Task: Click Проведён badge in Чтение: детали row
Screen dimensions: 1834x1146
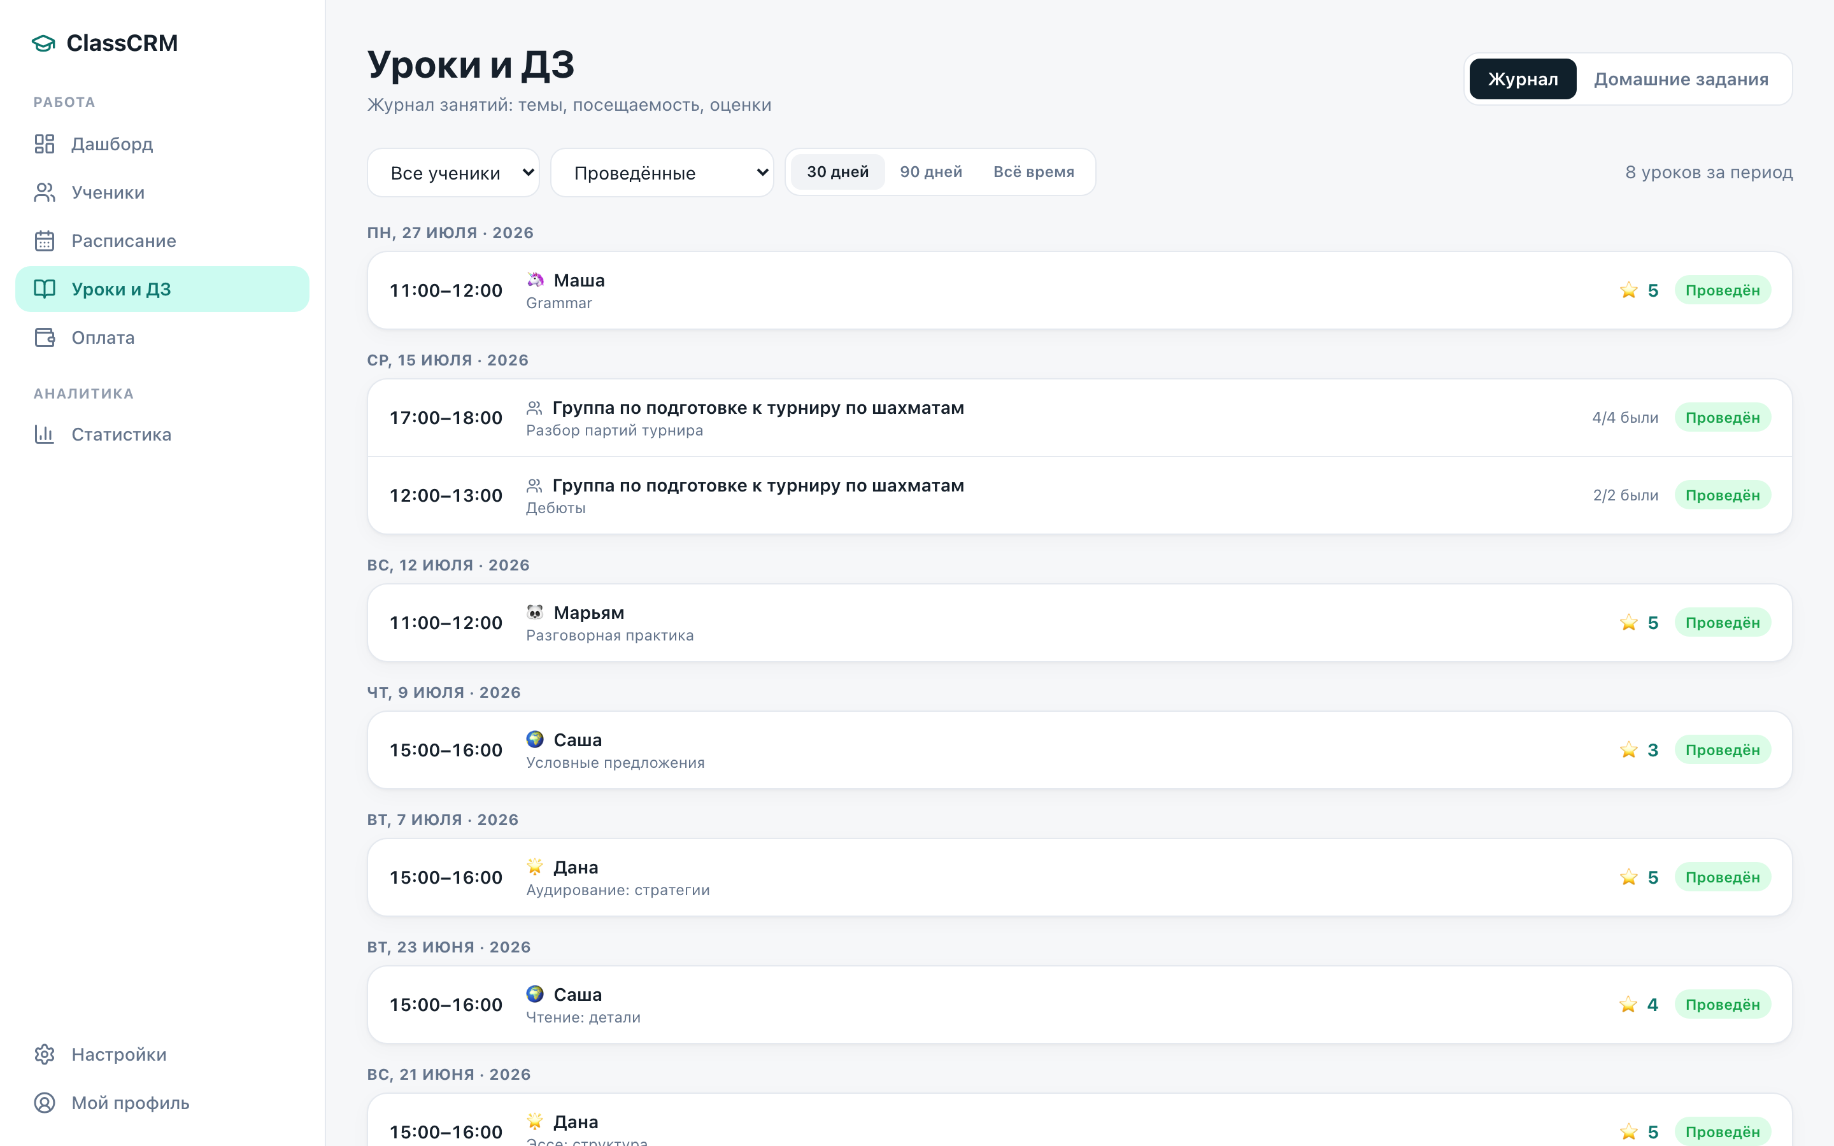Action: 1722,1004
